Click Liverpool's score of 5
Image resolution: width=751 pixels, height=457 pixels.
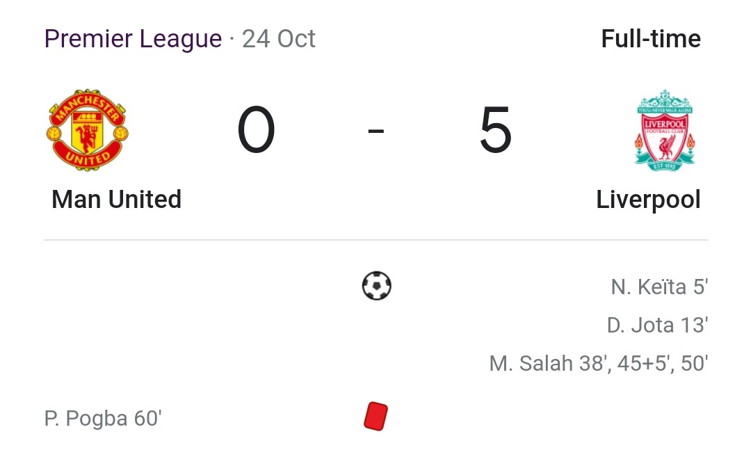coord(496,129)
